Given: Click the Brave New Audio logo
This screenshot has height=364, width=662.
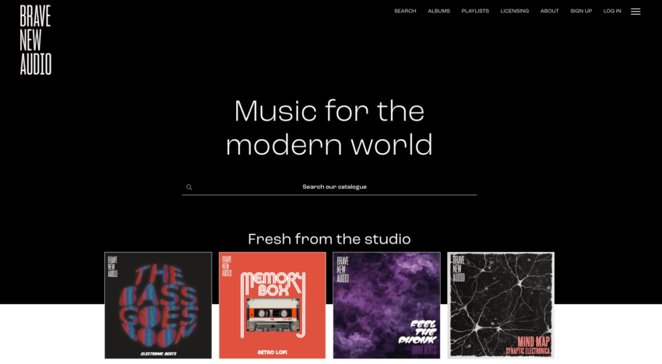Looking at the screenshot, I should (36, 40).
